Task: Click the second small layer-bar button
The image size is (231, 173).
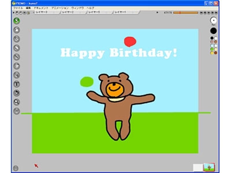Action: (21, 13)
